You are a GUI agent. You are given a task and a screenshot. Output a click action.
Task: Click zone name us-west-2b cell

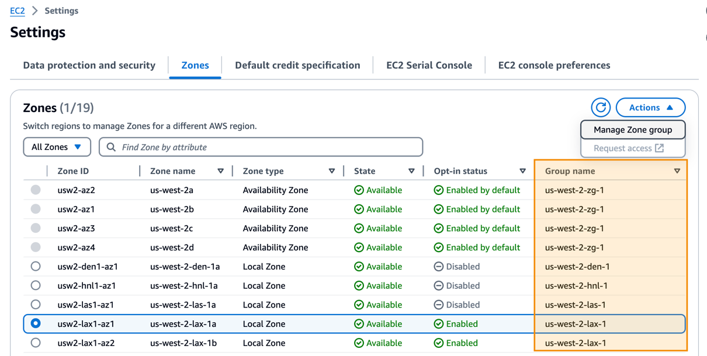coord(172,210)
